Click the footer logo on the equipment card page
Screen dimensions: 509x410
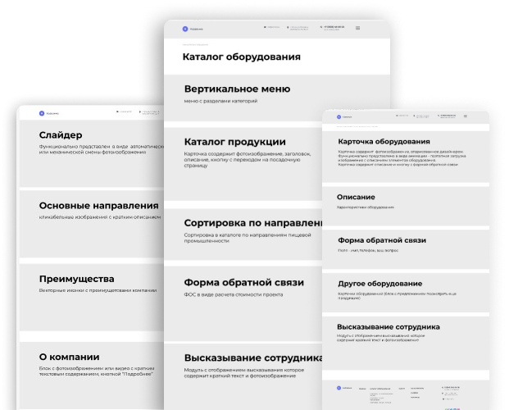tap(339, 386)
